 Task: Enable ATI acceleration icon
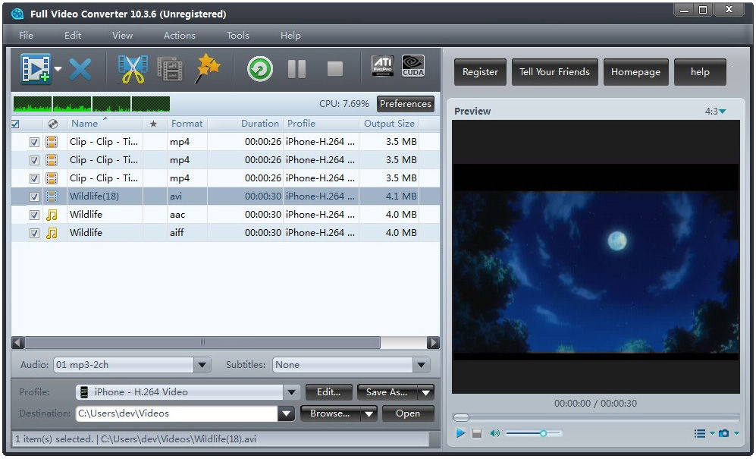pos(382,66)
